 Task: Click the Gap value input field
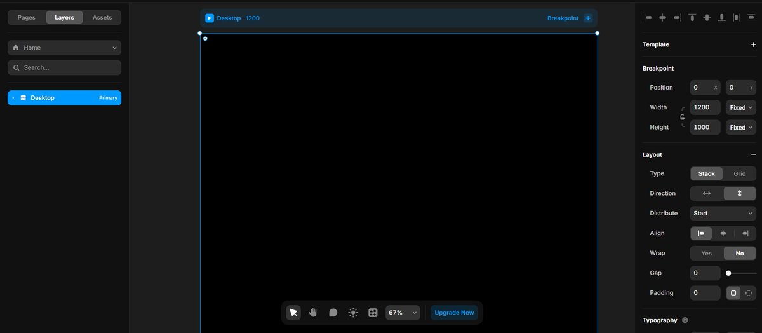[x=705, y=273]
